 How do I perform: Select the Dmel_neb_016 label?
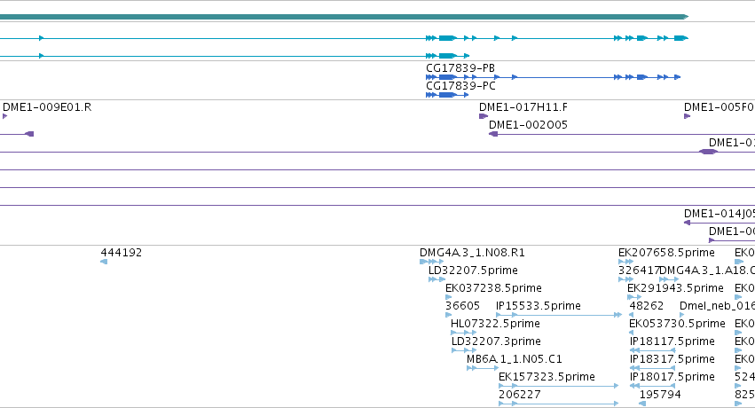click(x=717, y=306)
